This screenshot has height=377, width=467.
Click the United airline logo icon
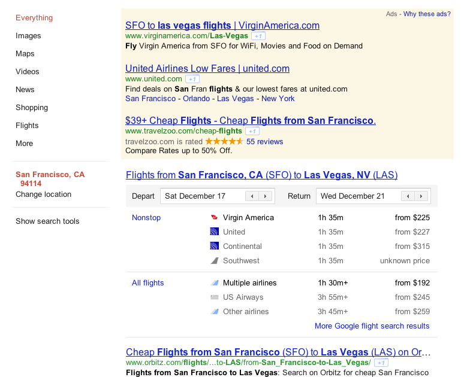click(x=215, y=232)
